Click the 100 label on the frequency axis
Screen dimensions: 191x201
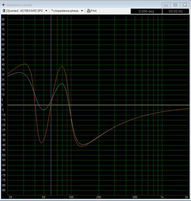[71, 197]
